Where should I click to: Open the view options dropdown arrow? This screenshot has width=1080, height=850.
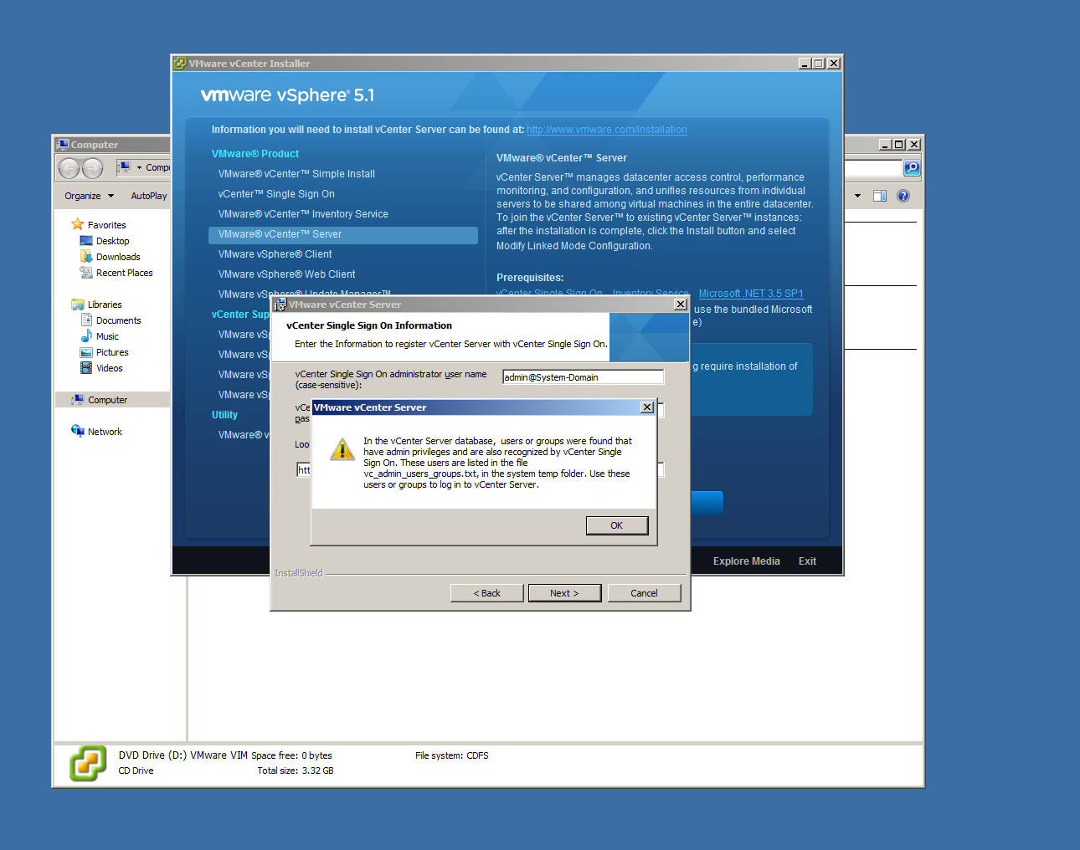click(857, 196)
